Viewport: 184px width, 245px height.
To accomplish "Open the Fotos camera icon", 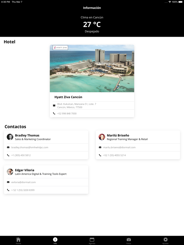I will coord(129,240).
